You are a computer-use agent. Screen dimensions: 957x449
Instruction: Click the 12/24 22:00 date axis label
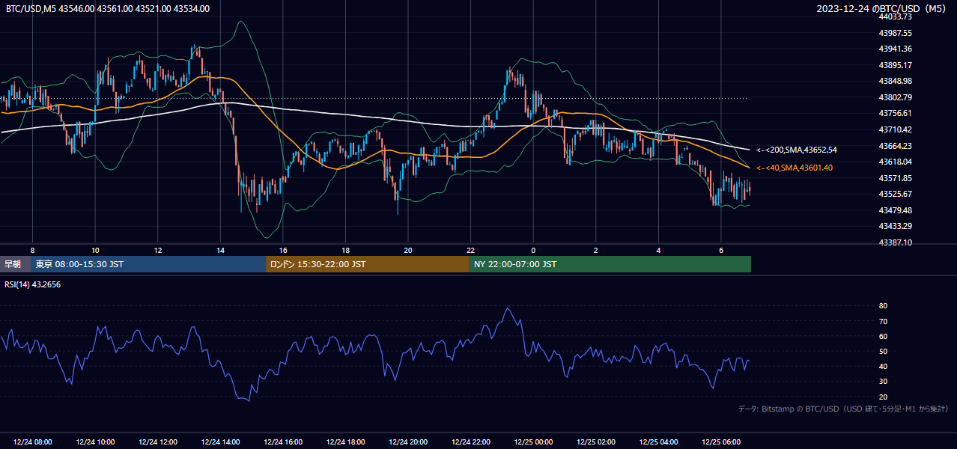470,442
